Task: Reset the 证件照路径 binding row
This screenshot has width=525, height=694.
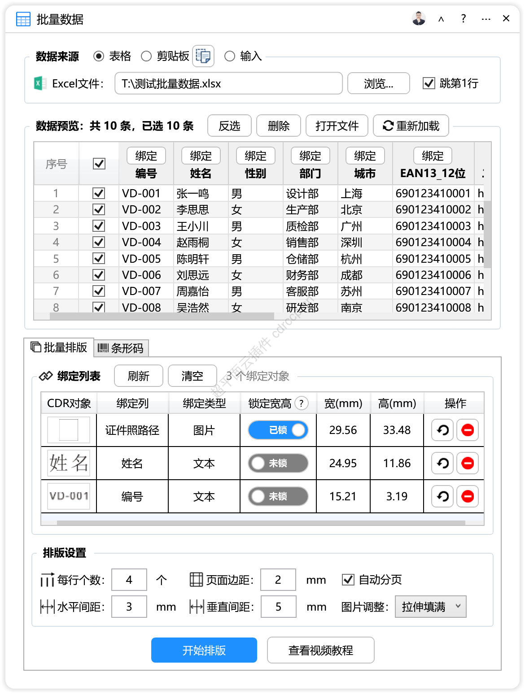Action: tap(443, 430)
